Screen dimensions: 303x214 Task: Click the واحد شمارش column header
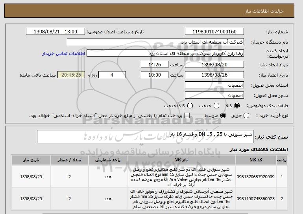click(x=108, y=160)
